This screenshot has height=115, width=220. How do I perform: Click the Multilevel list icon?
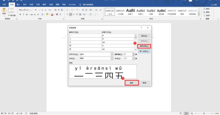[77, 10]
